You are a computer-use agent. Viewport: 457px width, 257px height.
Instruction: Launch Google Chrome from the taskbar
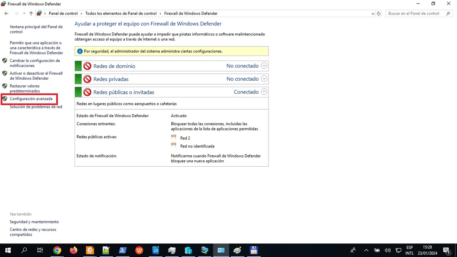57,250
